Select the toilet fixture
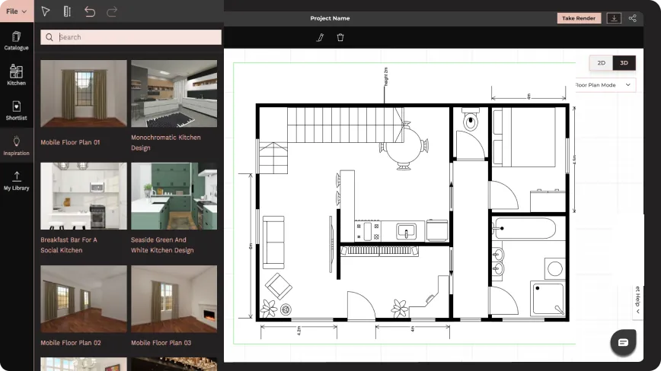 [471, 119]
